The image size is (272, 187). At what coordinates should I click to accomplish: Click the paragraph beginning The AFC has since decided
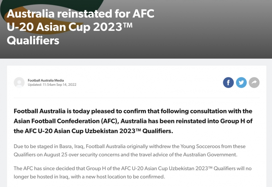pos(133,172)
